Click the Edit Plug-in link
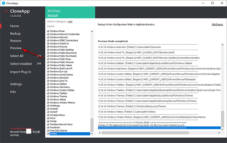 click(x=217, y=24)
